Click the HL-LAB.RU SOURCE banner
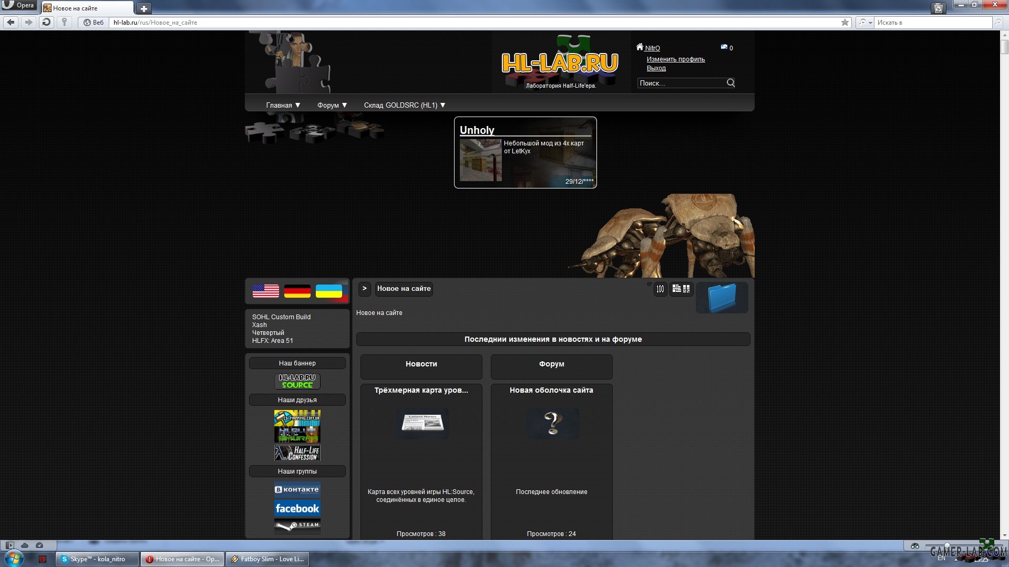This screenshot has height=567, width=1009. pos(297,381)
